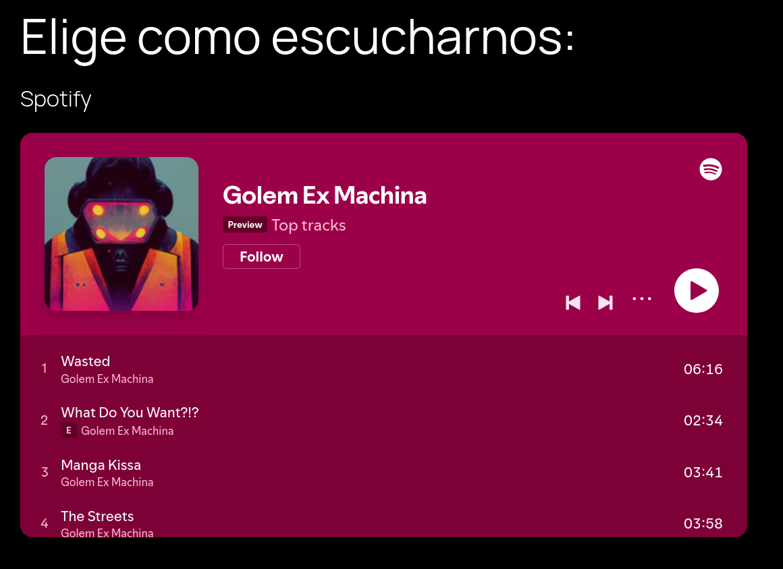The image size is (783, 569).
Task: Open the Golem Ex Machina artist title
Action: (325, 195)
